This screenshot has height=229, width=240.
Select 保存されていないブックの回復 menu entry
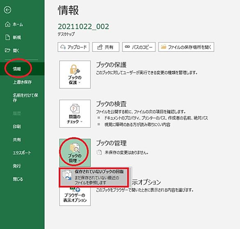click(94, 177)
